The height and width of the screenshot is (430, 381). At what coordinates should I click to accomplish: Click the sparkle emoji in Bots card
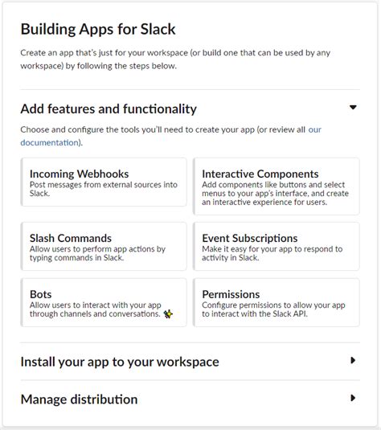168,313
